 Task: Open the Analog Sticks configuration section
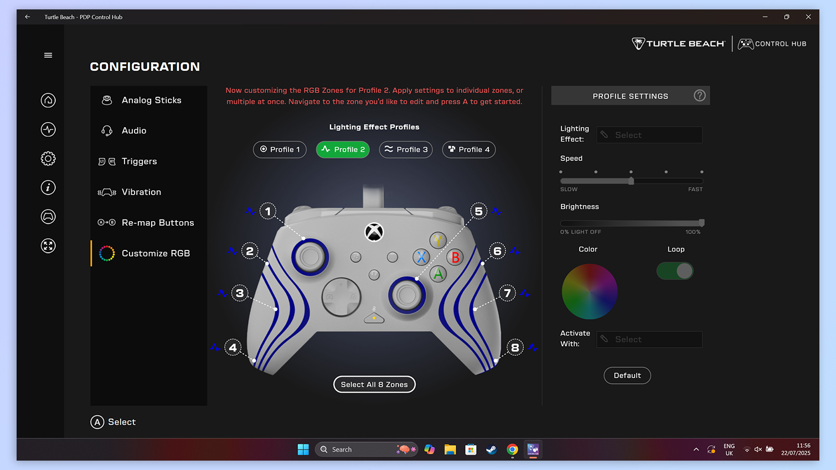pos(151,100)
